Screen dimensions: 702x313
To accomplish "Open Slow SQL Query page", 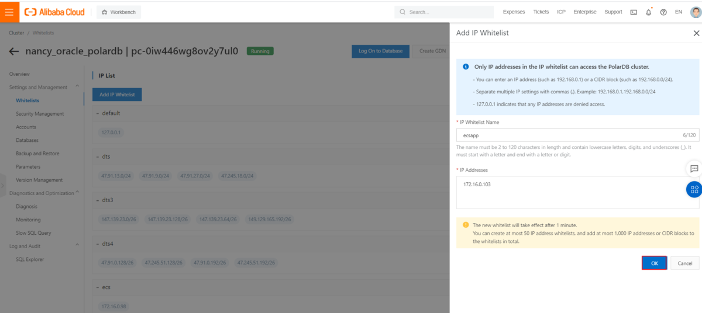I will [x=33, y=233].
